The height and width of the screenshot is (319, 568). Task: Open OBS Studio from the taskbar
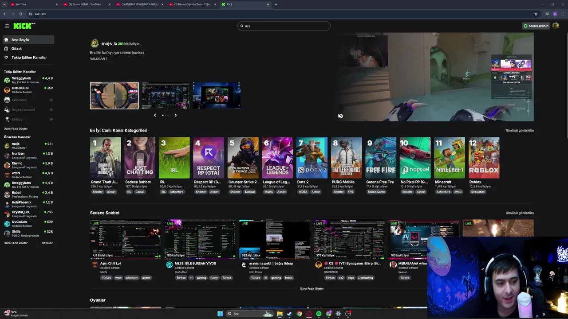(x=348, y=314)
